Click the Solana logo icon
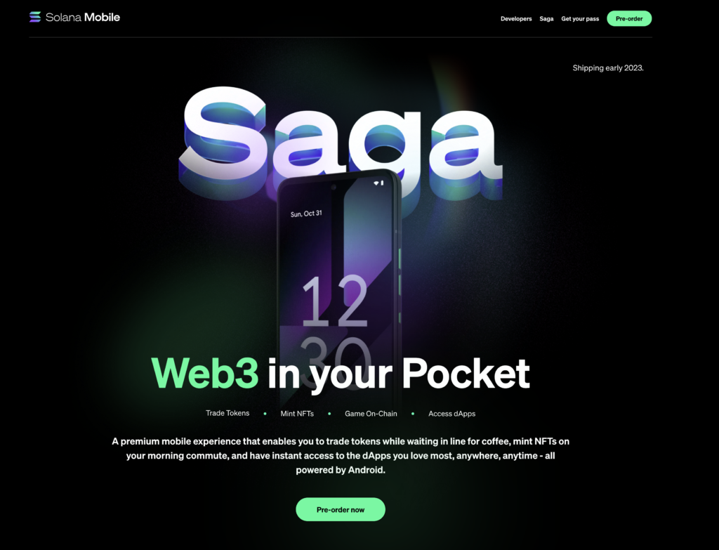 tap(35, 17)
